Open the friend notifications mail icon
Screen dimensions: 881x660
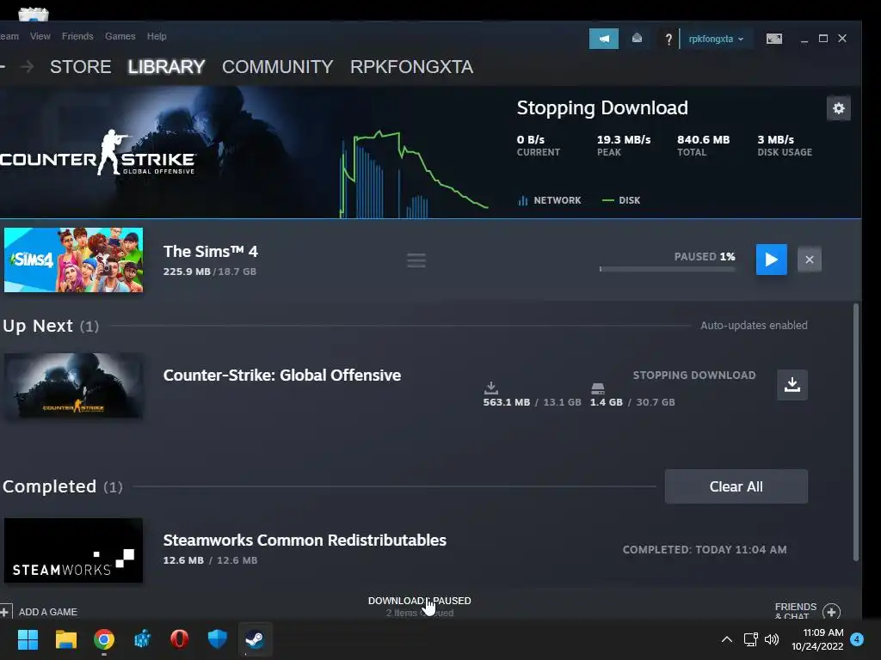tap(637, 38)
